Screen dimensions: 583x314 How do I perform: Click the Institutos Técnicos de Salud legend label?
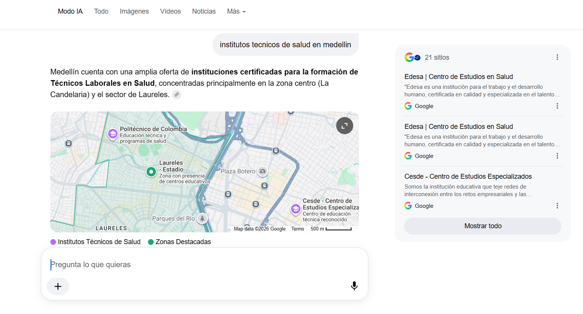coord(99,242)
